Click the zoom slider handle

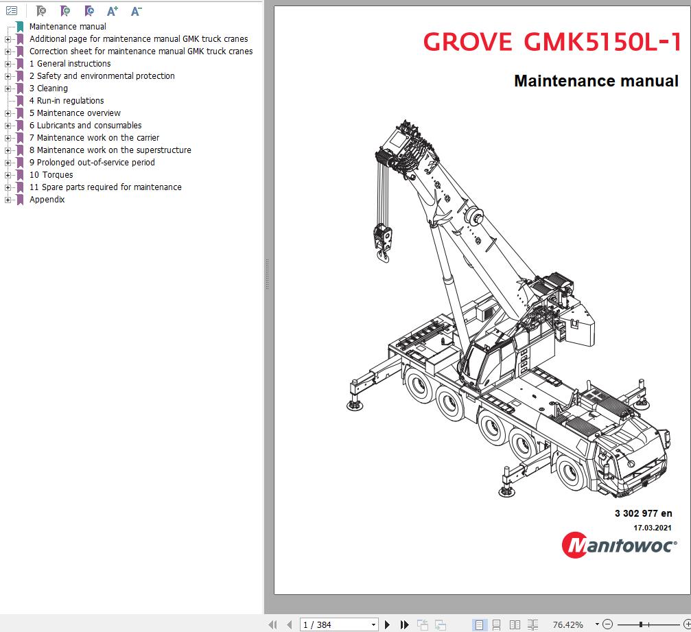(641, 624)
